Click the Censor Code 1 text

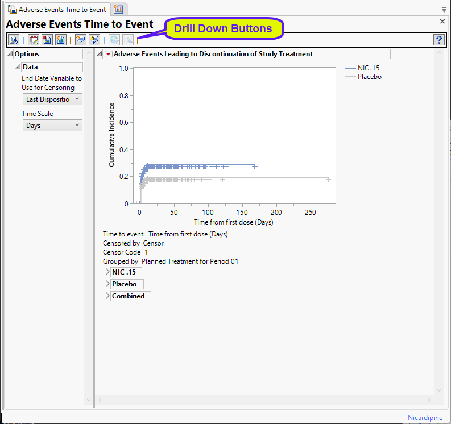click(126, 252)
